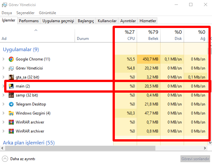Image resolution: width=212 pixels, height=165 pixels.
Task: Click the Görev Yöneticisi process icon
Action: coord(11,68)
